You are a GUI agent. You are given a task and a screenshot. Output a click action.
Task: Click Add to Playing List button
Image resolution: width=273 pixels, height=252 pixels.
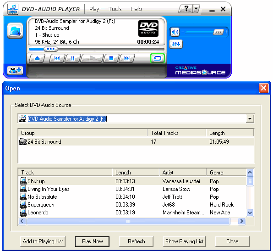click(43, 241)
